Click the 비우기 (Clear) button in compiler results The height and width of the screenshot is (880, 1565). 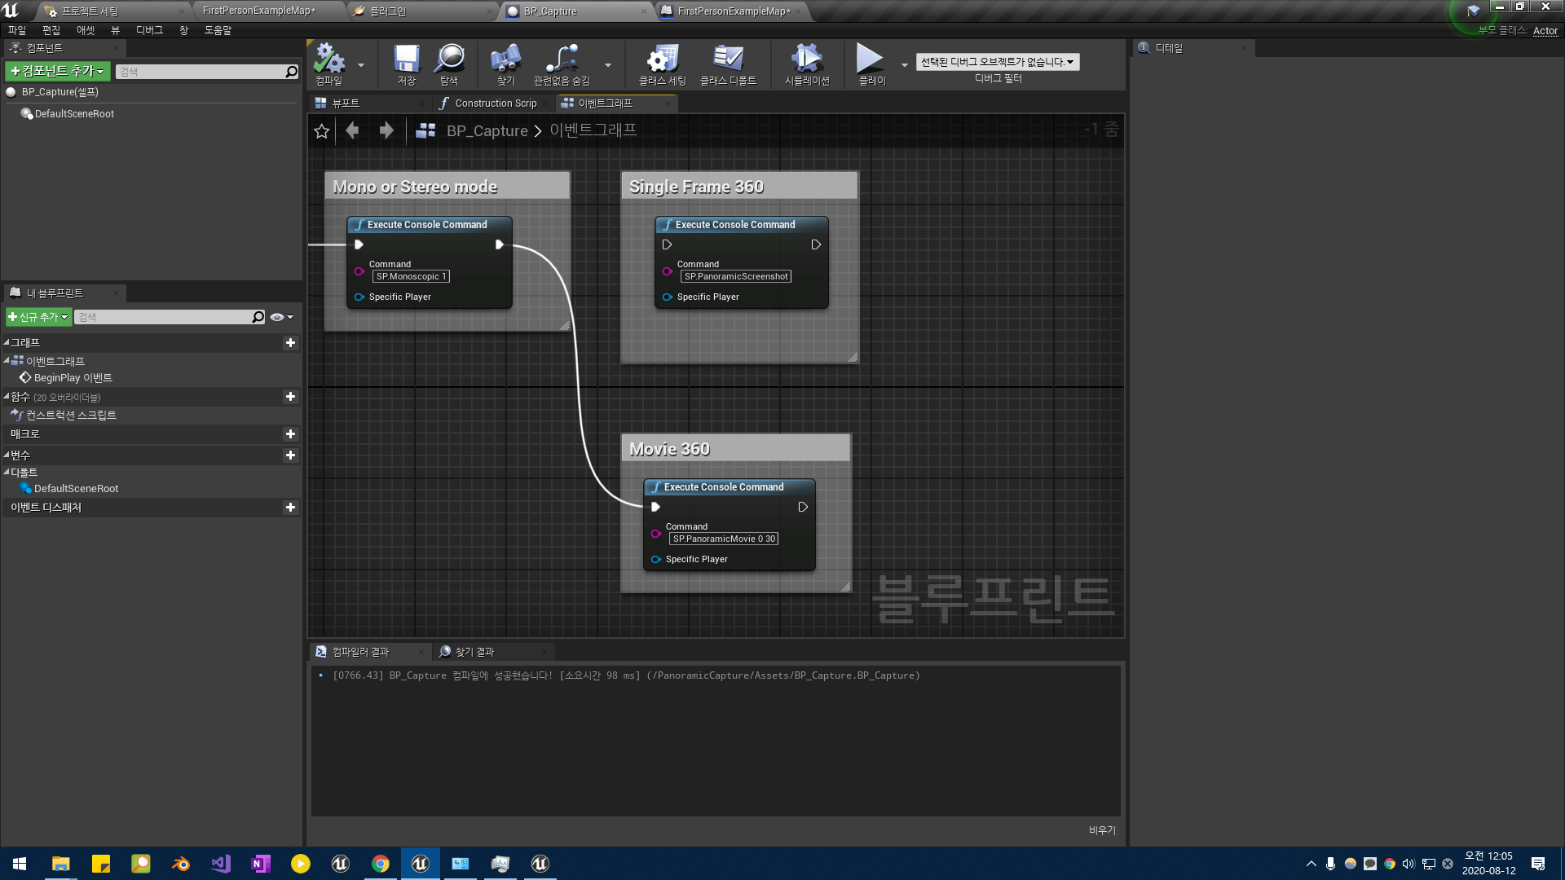[x=1102, y=829]
